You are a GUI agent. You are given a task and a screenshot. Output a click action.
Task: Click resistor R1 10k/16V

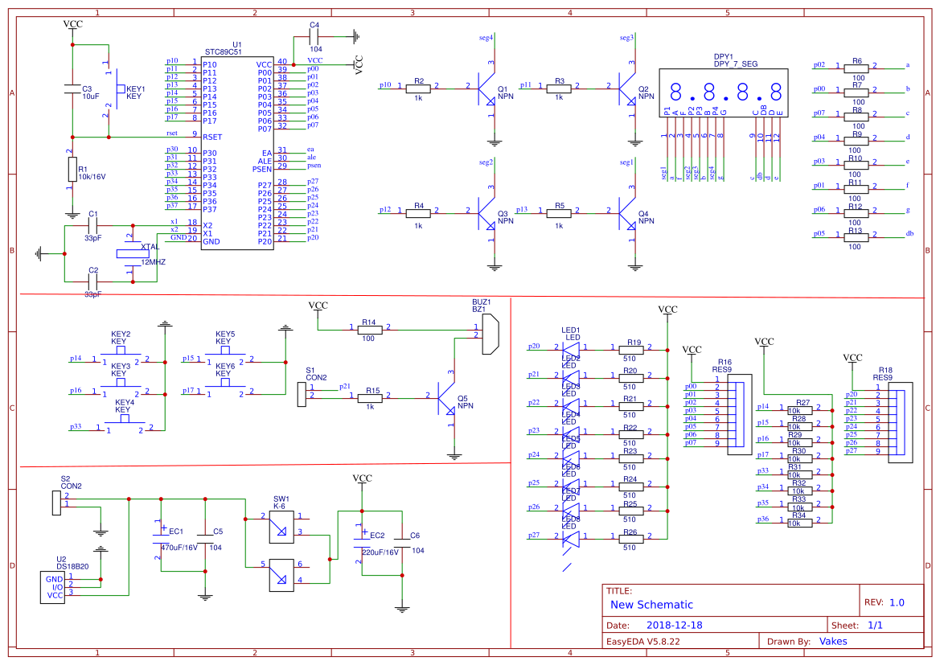pyautogui.click(x=72, y=170)
